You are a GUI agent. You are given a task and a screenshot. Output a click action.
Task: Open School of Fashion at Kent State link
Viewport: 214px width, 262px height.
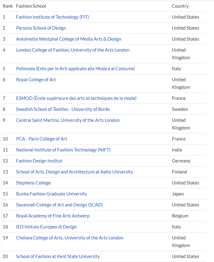[58, 257]
